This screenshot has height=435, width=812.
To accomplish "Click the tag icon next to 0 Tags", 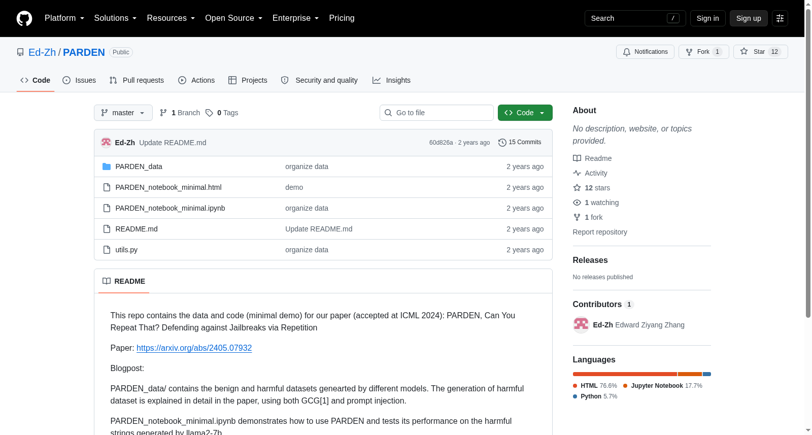I will coord(209,113).
